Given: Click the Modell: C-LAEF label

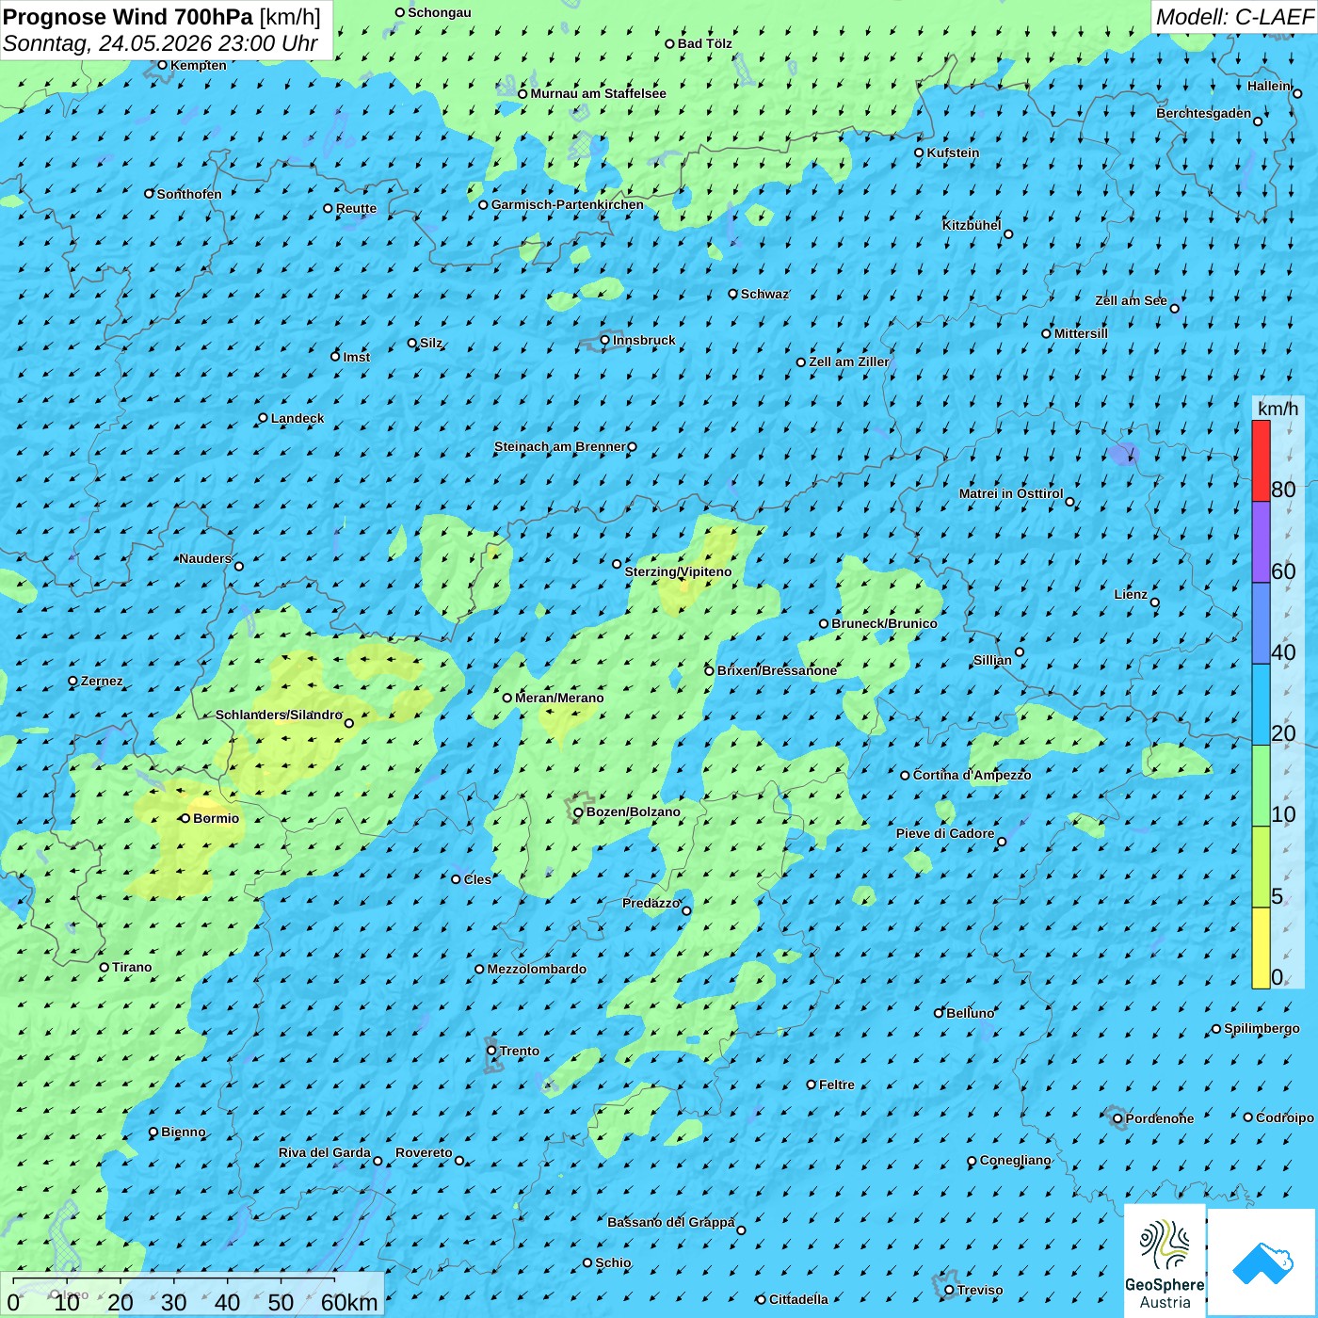Looking at the screenshot, I should pyautogui.click(x=1234, y=17).
